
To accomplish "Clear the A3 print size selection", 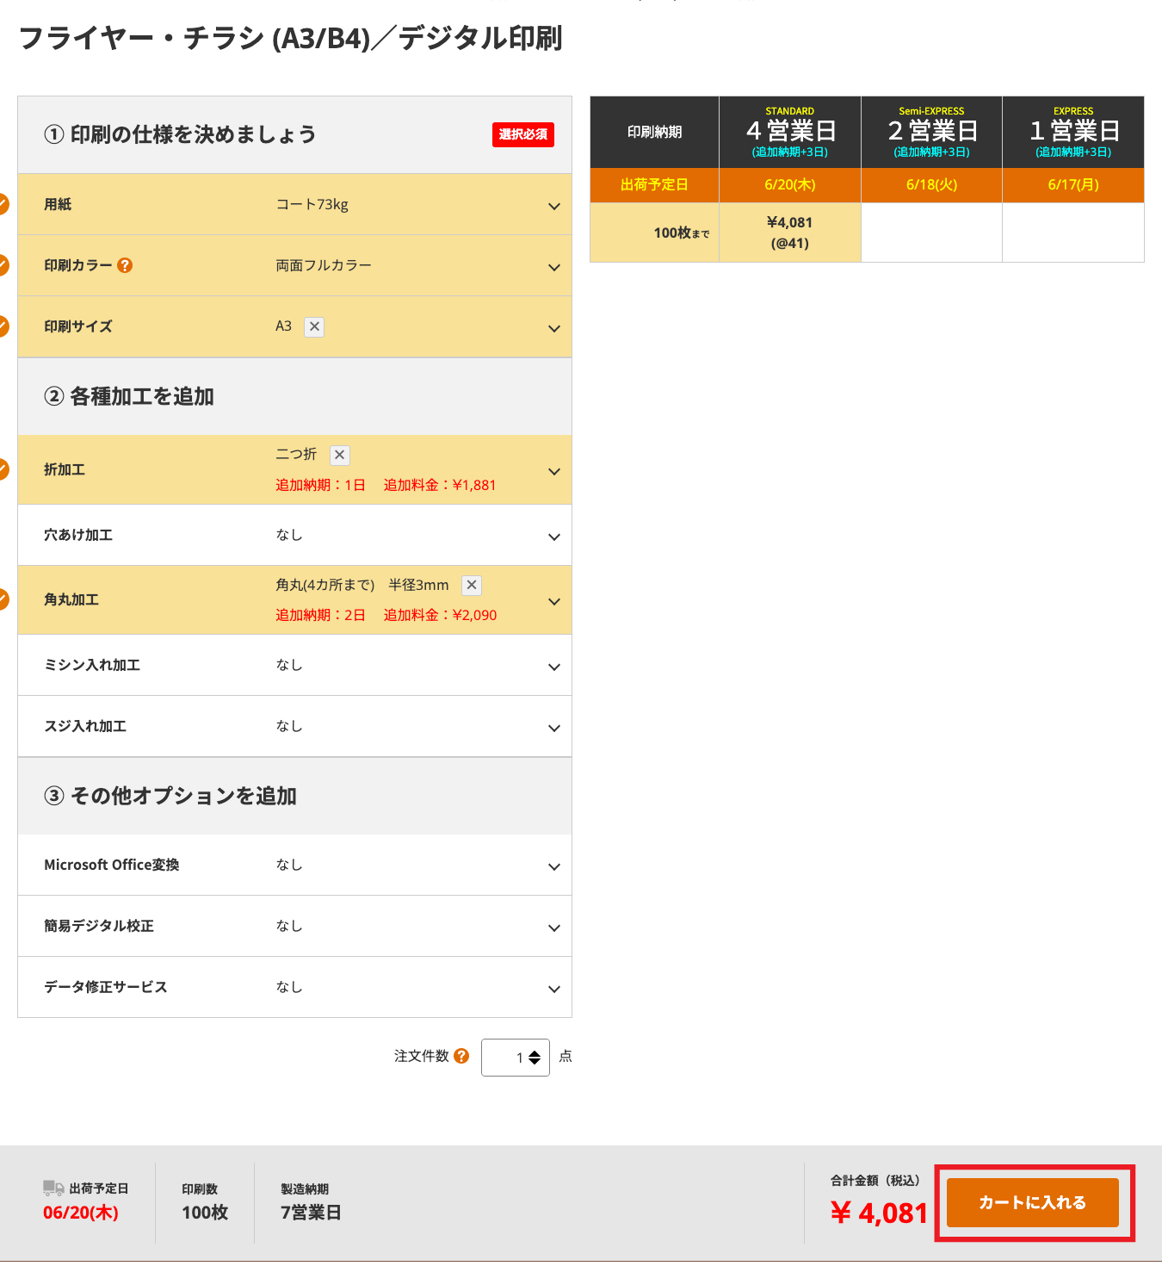I will pyautogui.click(x=314, y=326).
